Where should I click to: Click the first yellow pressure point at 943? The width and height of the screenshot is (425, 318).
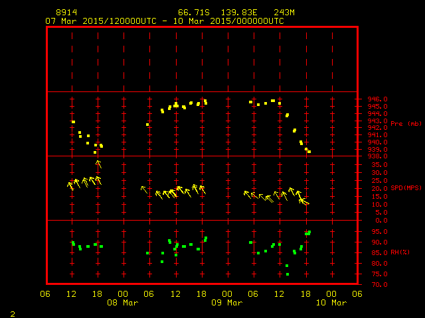[x=74, y=122]
